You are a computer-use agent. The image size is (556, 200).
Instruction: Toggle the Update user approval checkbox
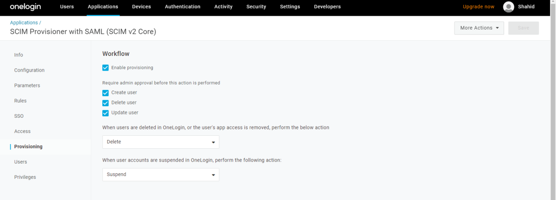[106, 113]
